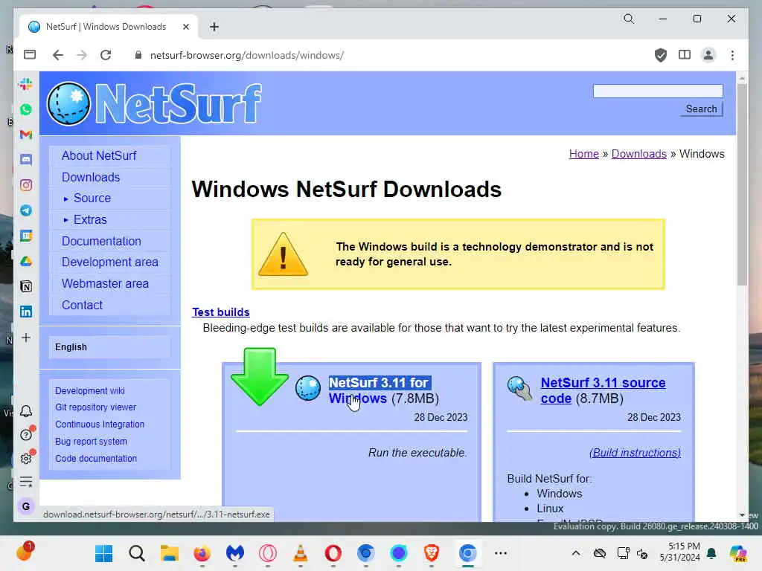
Task: Click the NetSurf site search field
Action: [x=658, y=91]
